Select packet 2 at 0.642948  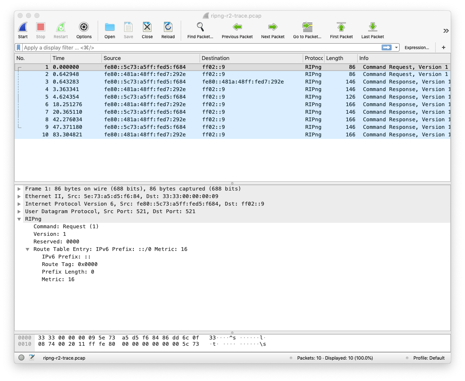tap(232, 74)
